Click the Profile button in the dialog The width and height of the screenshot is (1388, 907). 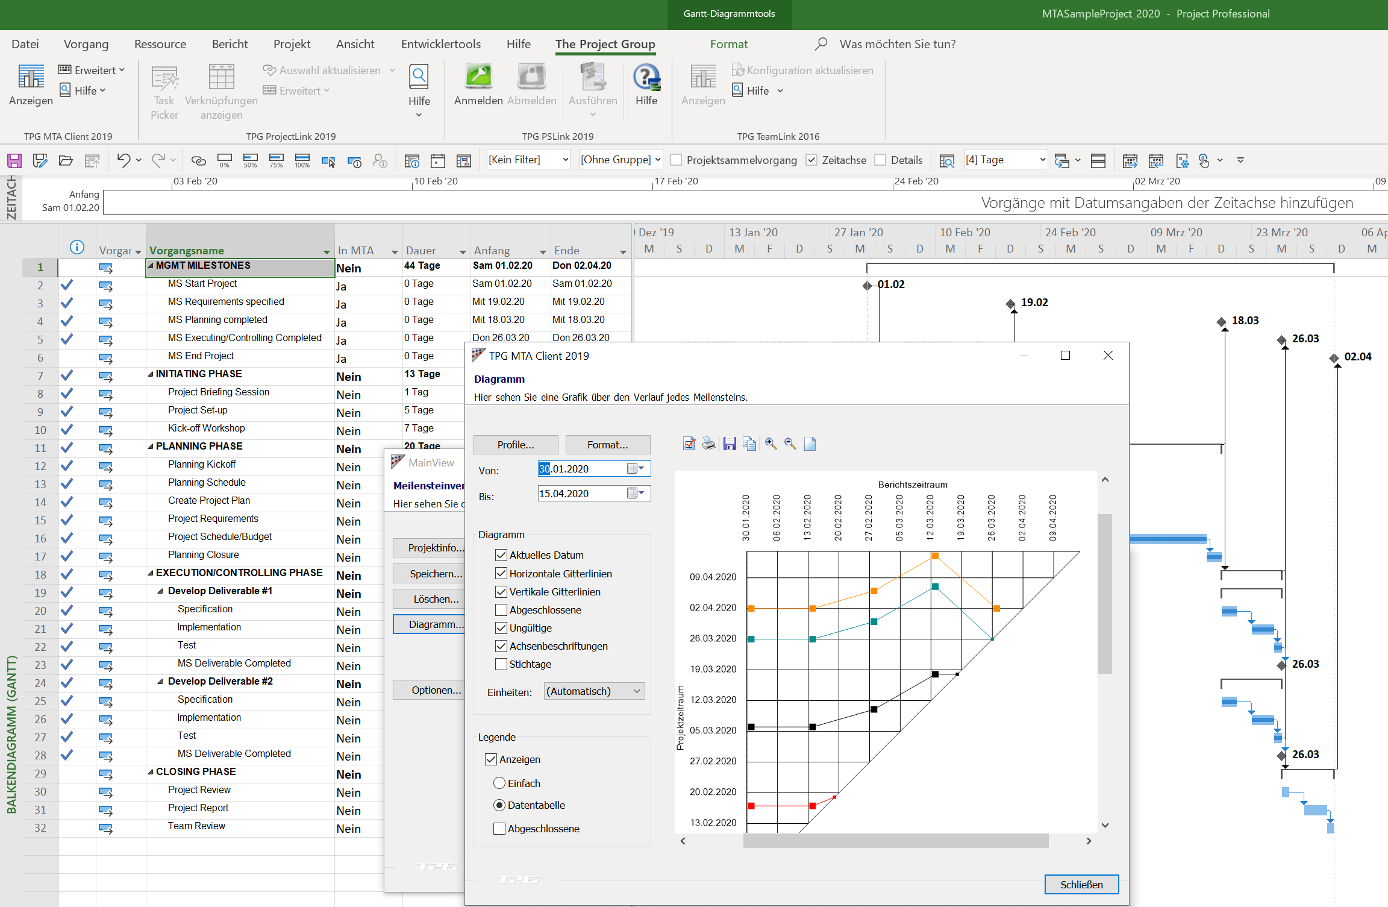pos(515,444)
